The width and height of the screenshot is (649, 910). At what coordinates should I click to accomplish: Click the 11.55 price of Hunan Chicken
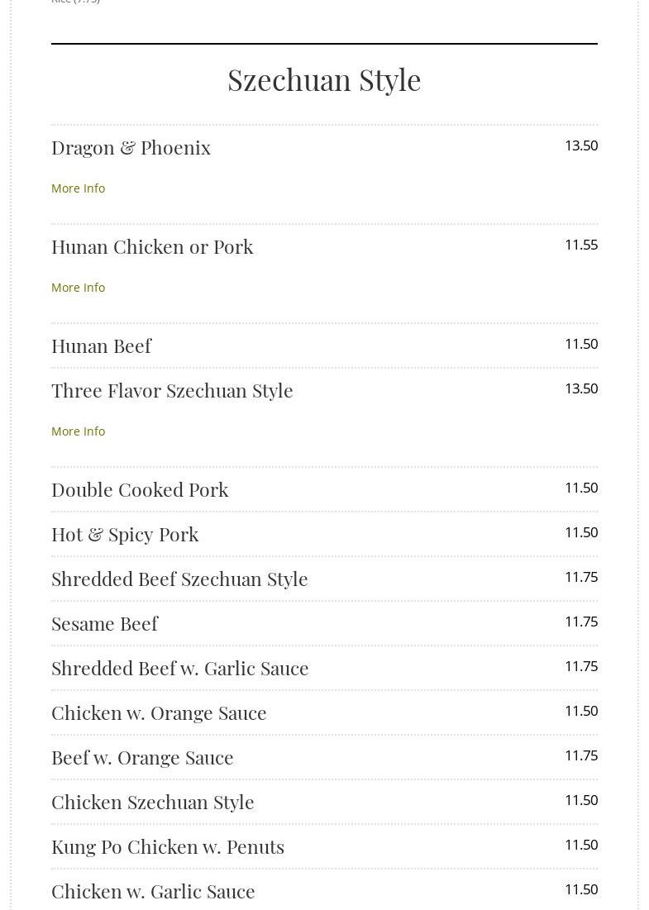pyautogui.click(x=580, y=245)
